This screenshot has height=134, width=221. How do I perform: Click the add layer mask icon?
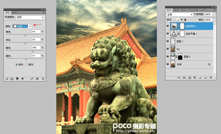tap(189, 78)
